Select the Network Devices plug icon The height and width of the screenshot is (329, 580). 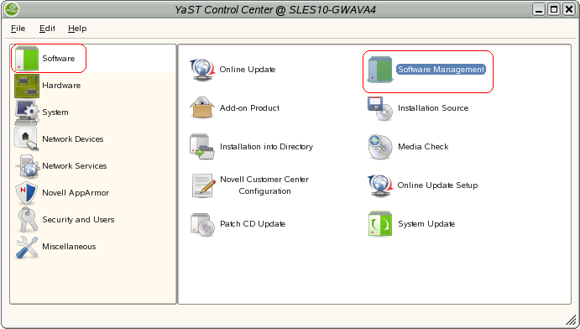[27, 139]
